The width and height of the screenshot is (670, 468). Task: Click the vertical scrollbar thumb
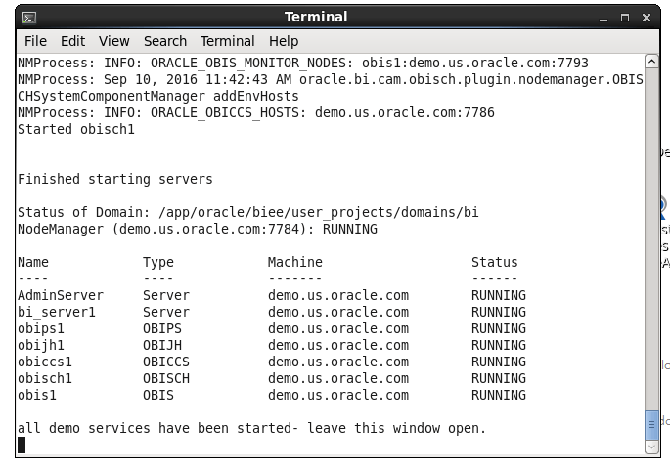pos(651,424)
